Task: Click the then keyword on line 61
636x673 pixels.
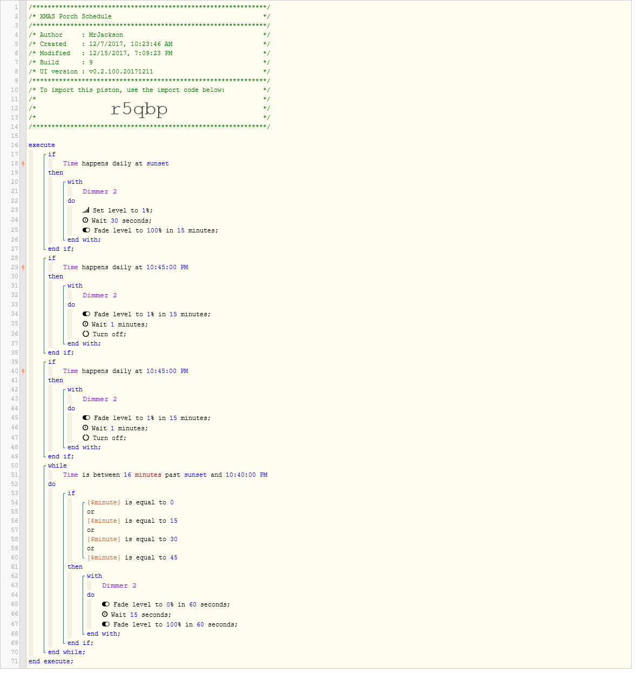Action: pyautogui.click(x=75, y=567)
